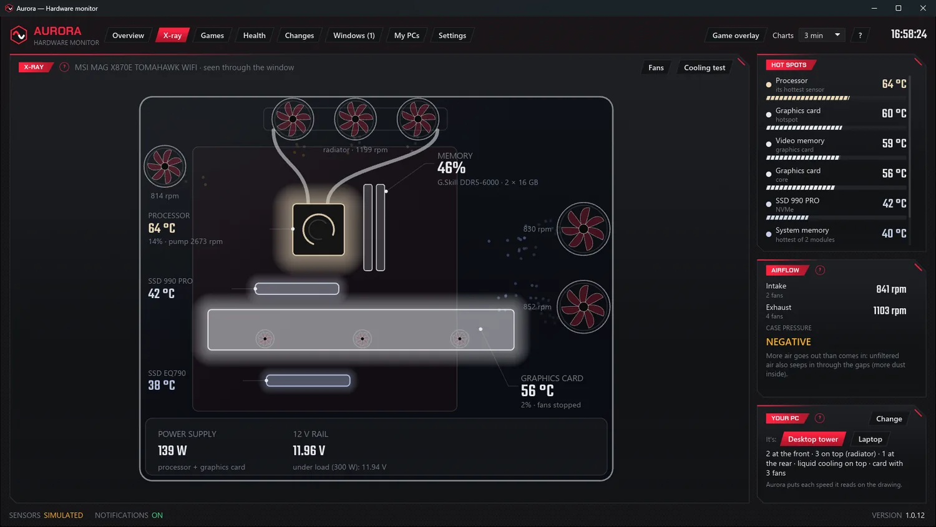Viewport: 936px width, 527px height.
Task: Click the NEGATIVE case pressure label
Action: [x=789, y=342]
